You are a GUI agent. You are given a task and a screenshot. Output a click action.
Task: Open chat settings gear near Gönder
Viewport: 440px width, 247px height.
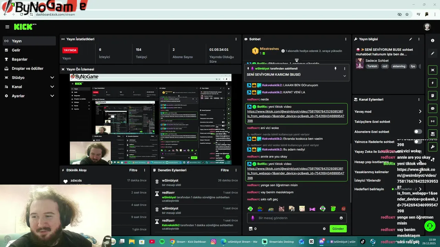click(x=324, y=229)
